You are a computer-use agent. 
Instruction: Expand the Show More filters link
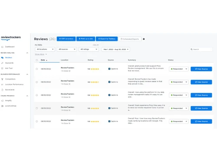[41, 54]
